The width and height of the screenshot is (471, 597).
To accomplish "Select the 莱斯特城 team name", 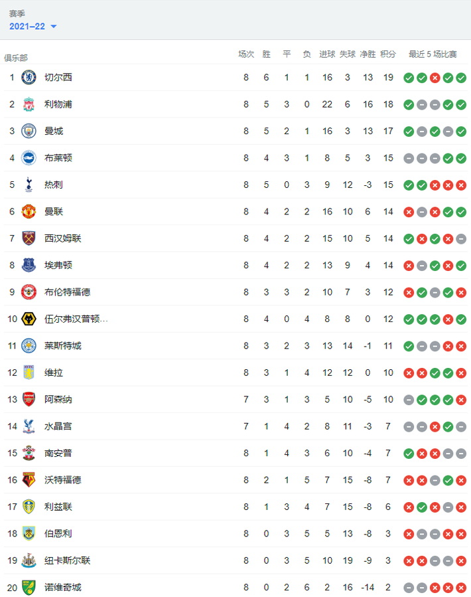I will coord(63,345).
